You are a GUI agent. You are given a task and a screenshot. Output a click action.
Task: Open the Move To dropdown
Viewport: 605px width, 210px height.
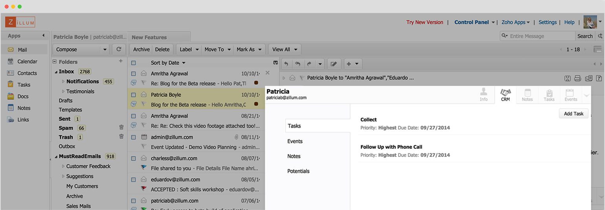click(x=218, y=49)
